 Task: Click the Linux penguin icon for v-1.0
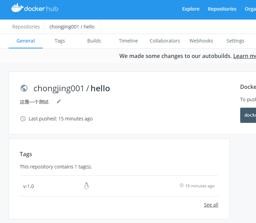point(86,186)
